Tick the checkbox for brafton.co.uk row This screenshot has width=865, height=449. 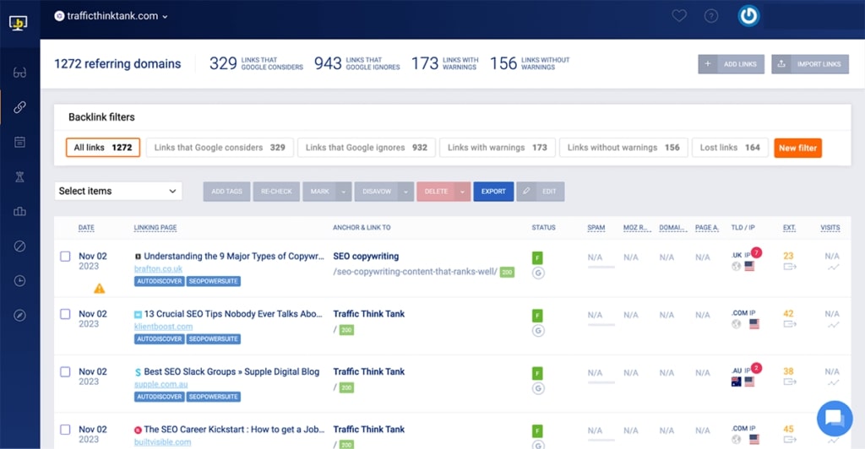pyautogui.click(x=65, y=257)
